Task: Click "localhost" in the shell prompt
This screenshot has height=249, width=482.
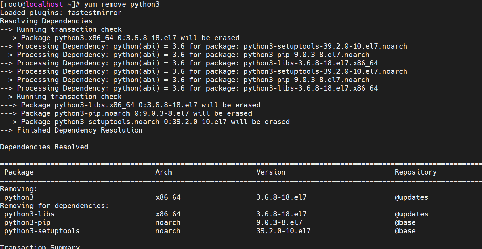Action: (46, 5)
